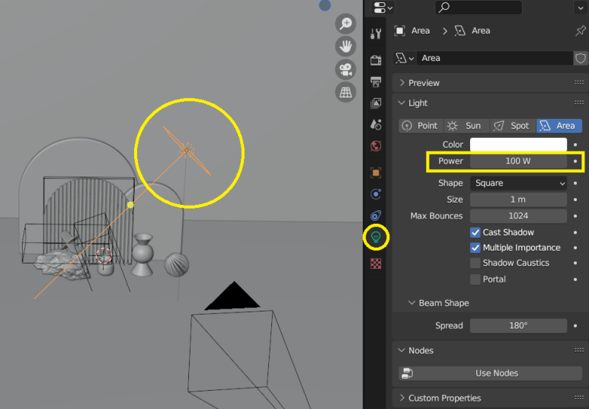Screen dimensions: 589x409
Task: Toggle fake user shield icon
Action: pyautogui.click(x=581, y=58)
